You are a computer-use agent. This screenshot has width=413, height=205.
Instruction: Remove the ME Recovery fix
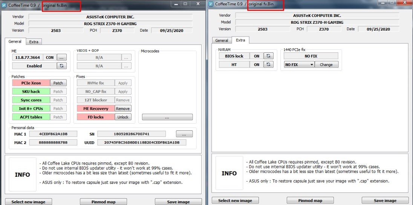[x=123, y=109]
